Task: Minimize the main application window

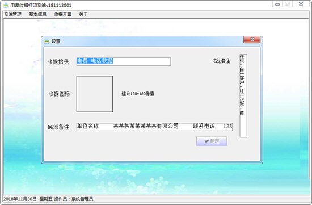Action: coord(277,4)
